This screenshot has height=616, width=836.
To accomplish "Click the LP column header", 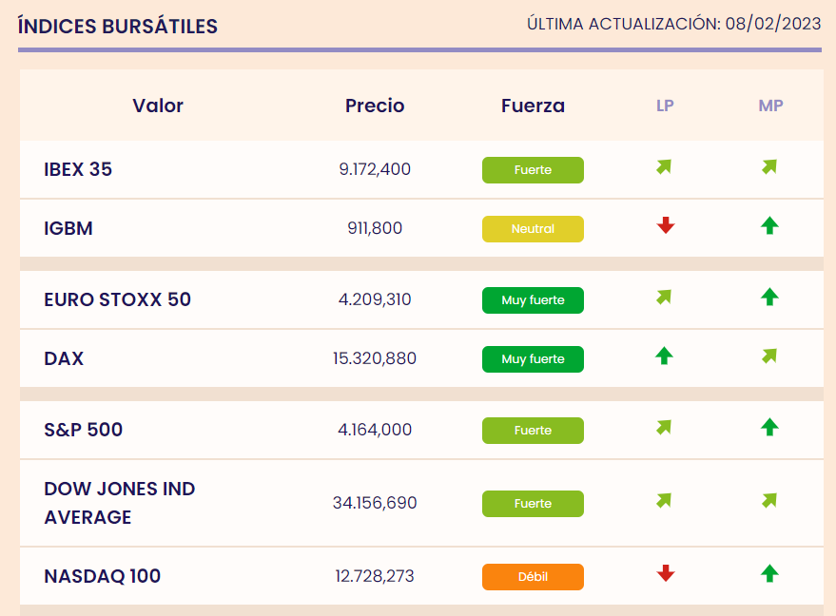I will (665, 106).
